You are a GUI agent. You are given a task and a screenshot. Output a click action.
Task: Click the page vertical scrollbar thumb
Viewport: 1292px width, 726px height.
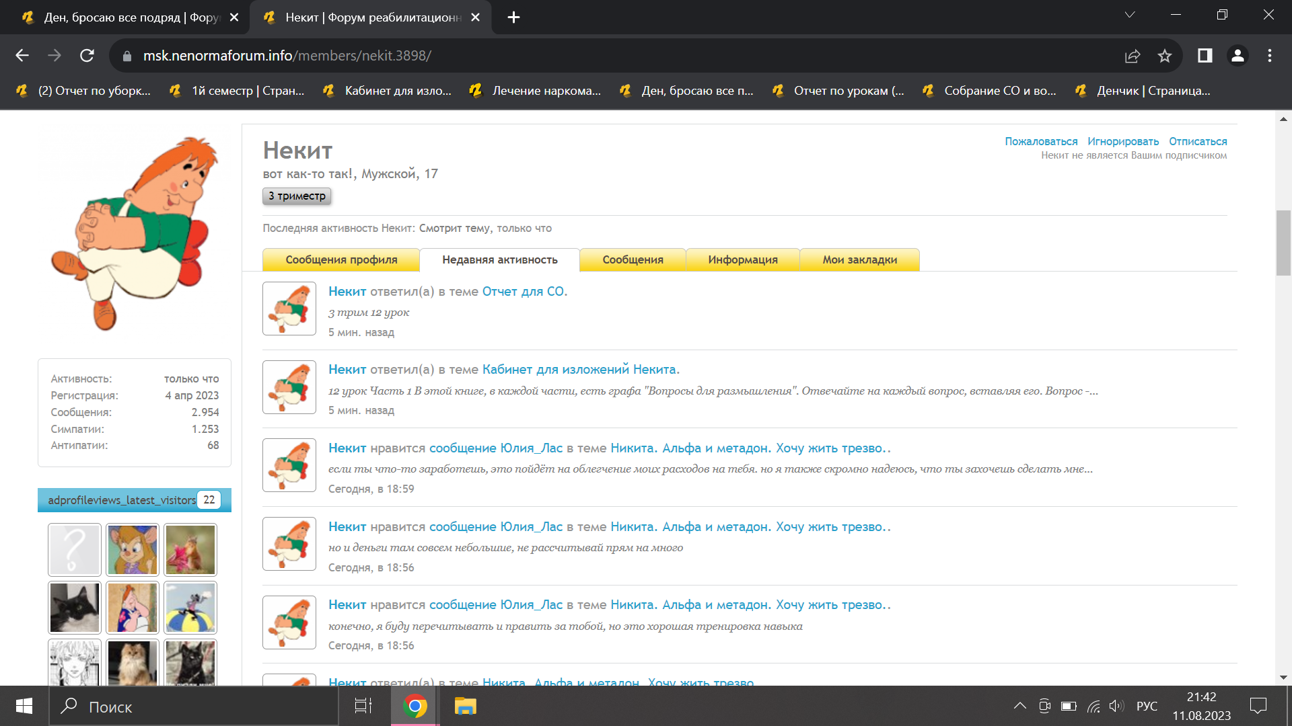[1283, 243]
